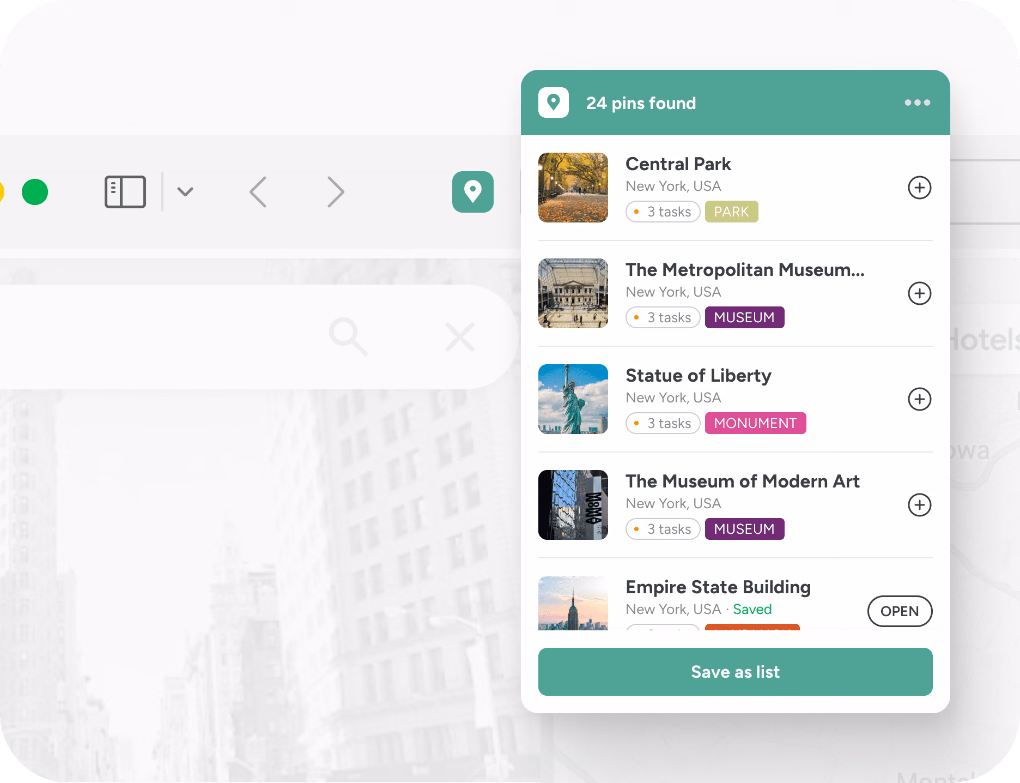Click 'The Museum of Modern Art' title
Image resolution: width=1020 pixels, height=783 pixels.
743,481
